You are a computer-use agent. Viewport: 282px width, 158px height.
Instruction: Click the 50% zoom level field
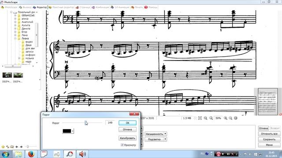218,118
